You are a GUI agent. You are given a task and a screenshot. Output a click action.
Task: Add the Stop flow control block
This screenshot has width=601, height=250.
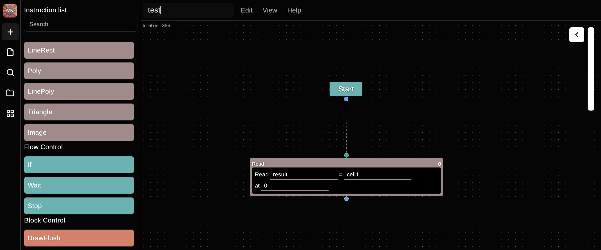[79, 206]
